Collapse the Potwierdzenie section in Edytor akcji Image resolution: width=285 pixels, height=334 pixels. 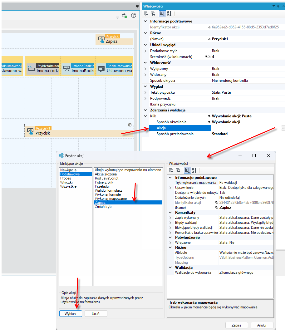point(170,238)
